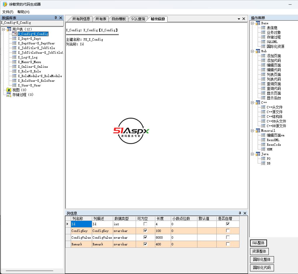Click the Monorail group folder icon
The width and height of the screenshot is (298, 274).
pyautogui.click(x=258, y=131)
